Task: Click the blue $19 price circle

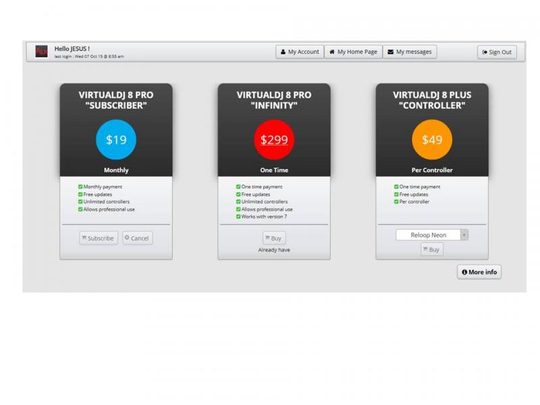Action: pyautogui.click(x=116, y=140)
